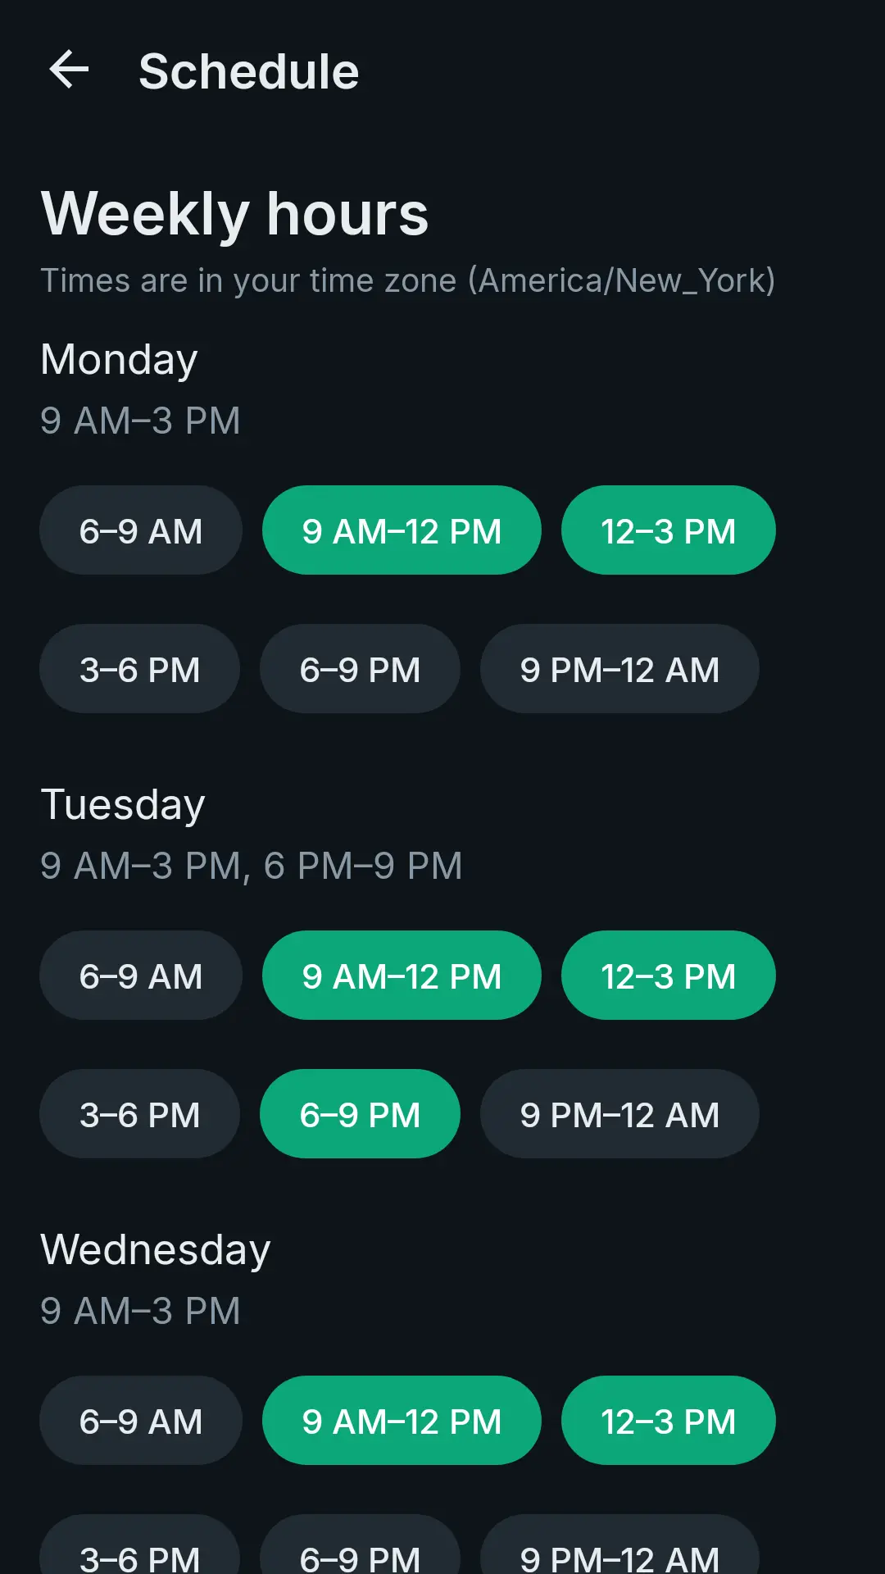The width and height of the screenshot is (885, 1574).
Task: Tap the back arrow icon
Action: coord(69,70)
